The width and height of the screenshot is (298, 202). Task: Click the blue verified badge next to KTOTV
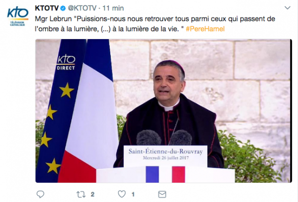coord(63,8)
